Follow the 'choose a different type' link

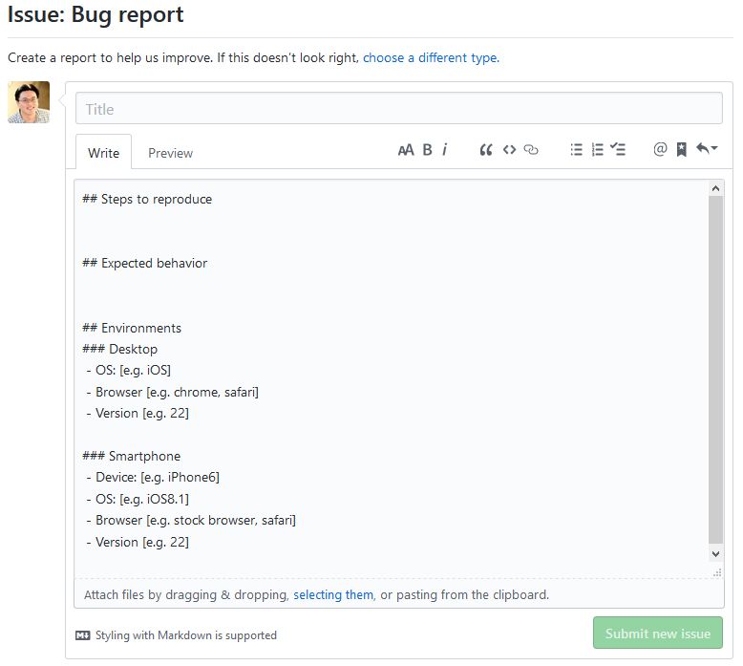tap(430, 57)
